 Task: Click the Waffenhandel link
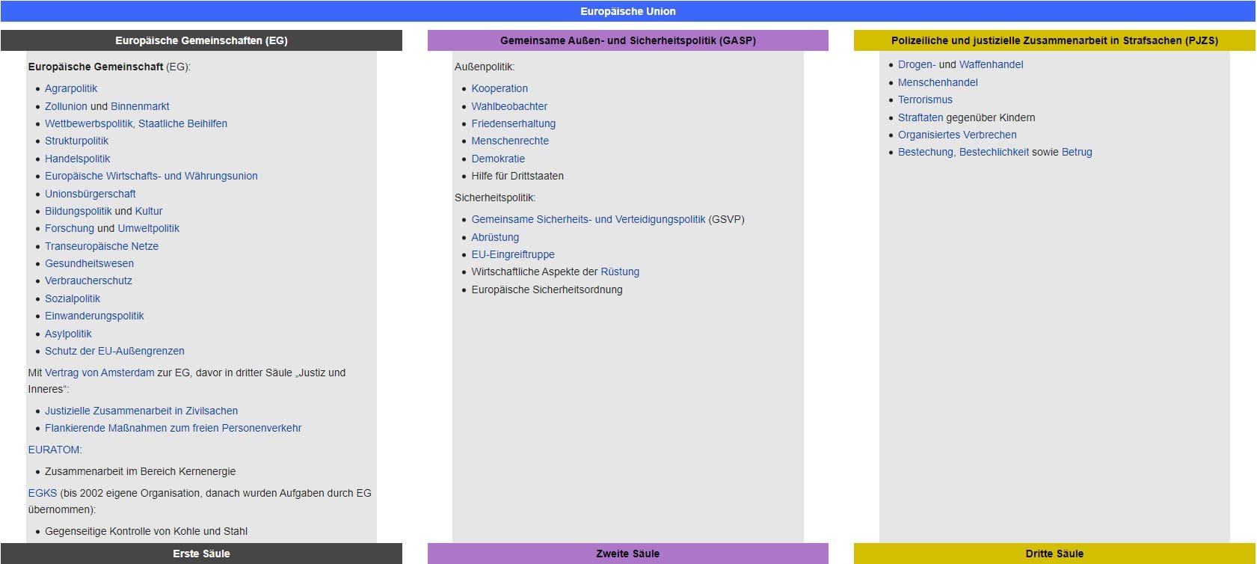point(992,64)
